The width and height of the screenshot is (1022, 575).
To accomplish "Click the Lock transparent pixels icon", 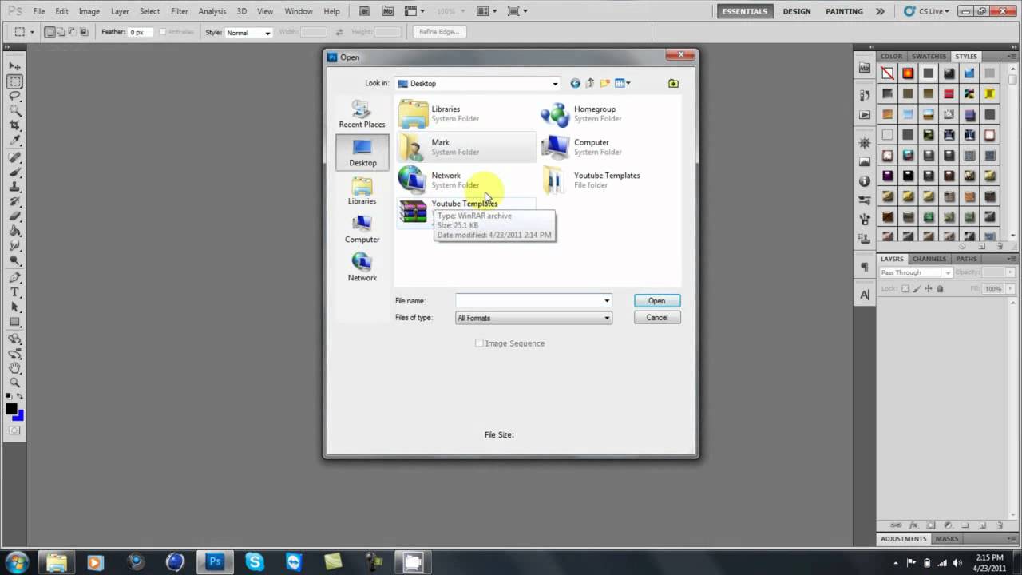I will (905, 289).
